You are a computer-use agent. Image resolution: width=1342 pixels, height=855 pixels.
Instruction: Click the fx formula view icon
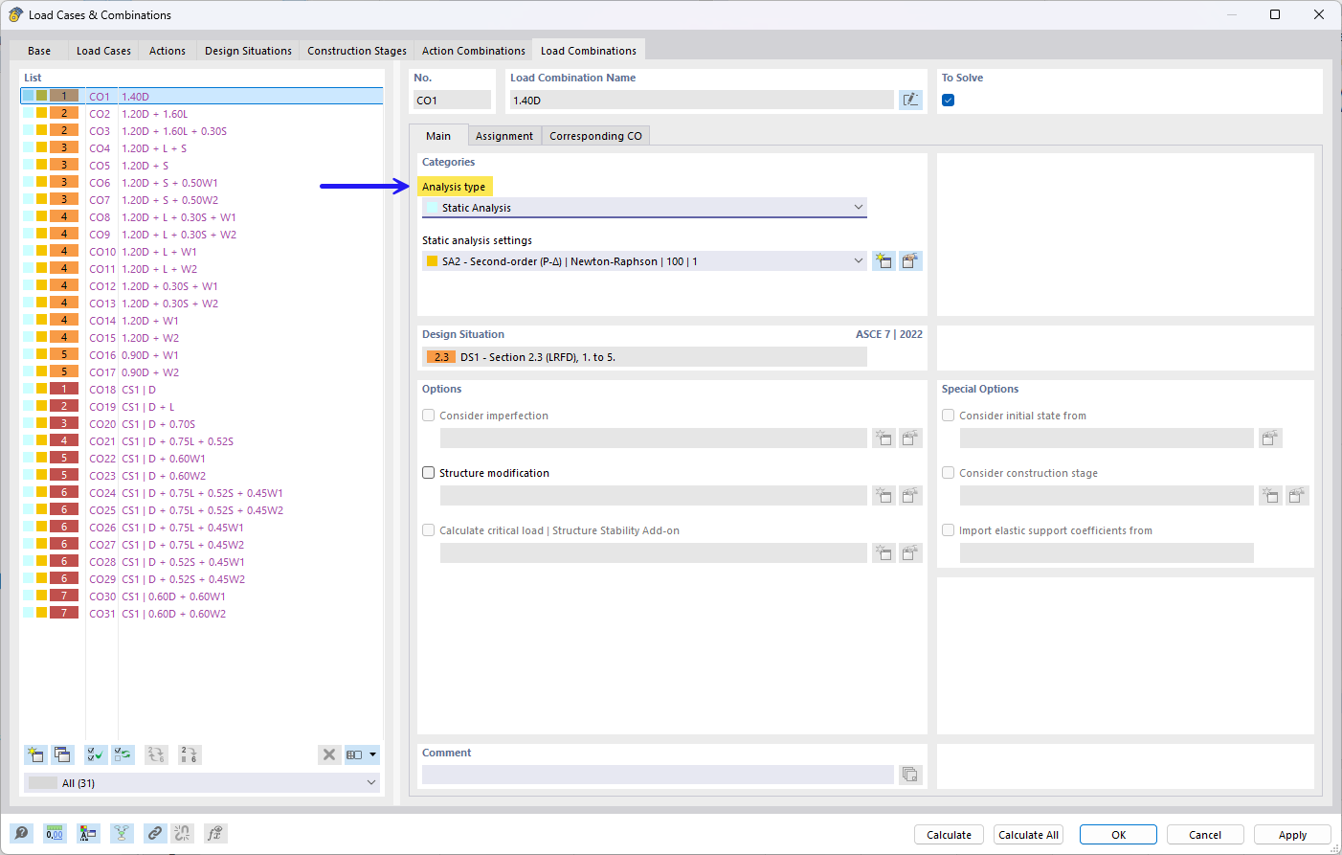[215, 833]
